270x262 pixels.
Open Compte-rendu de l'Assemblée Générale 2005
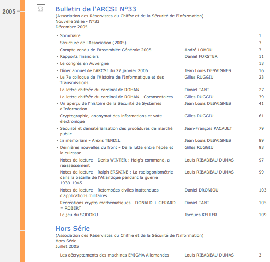(105, 50)
